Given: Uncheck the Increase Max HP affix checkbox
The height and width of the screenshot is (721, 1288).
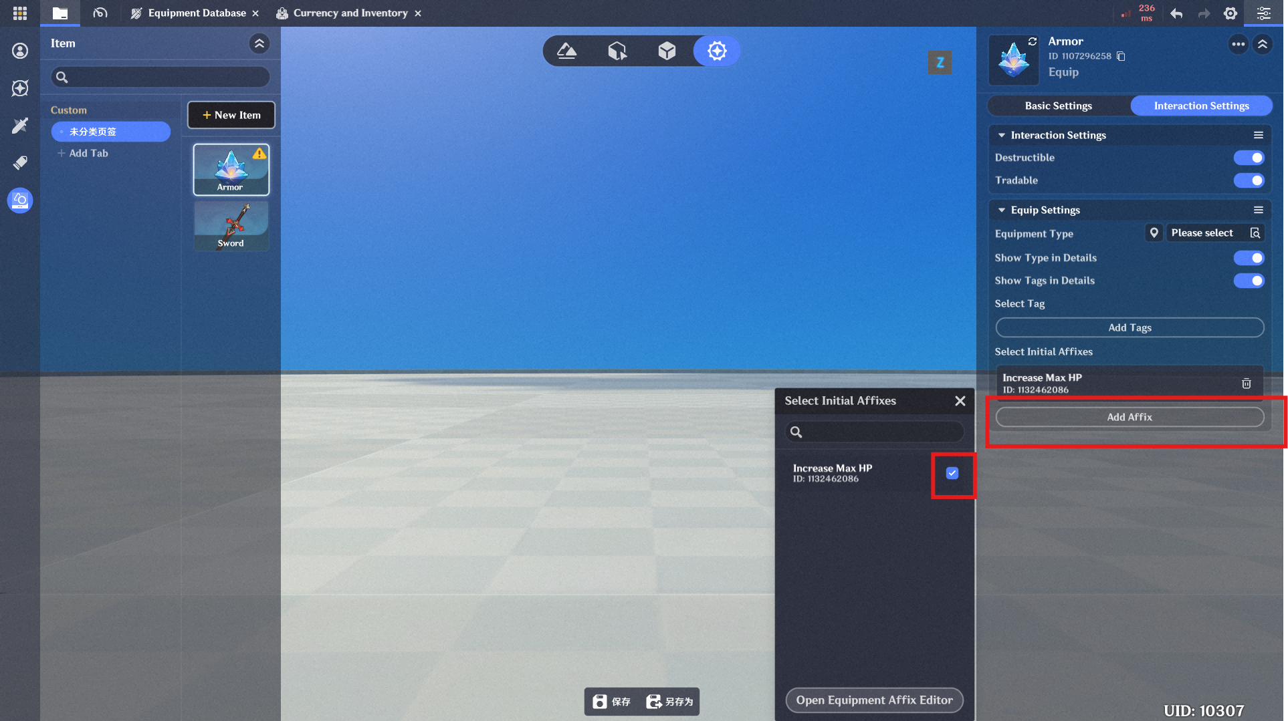Looking at the screenshot, I should [x=952, y=473].
